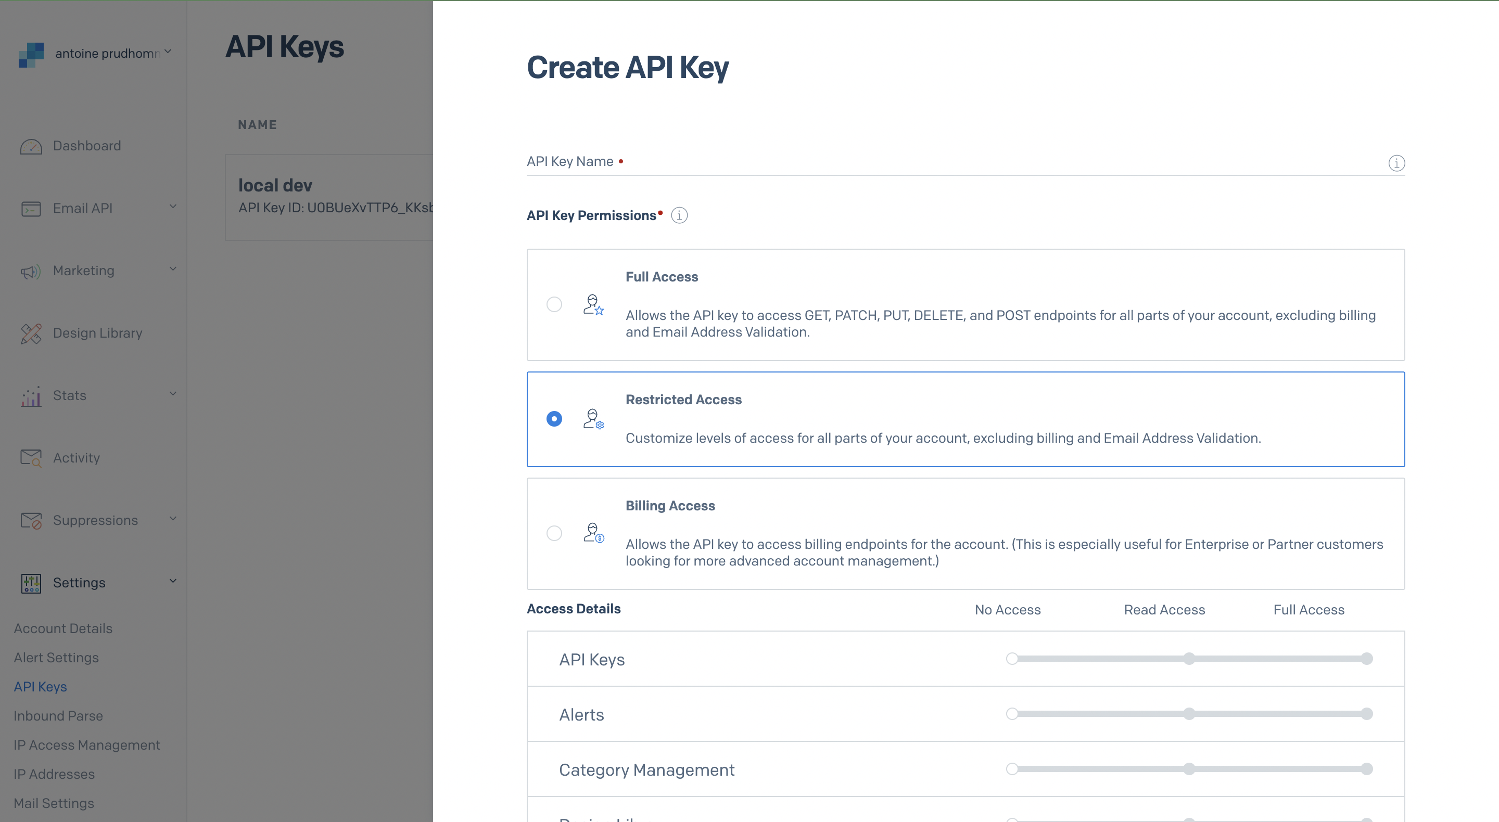This screenshot has height=822, width=1499.
Task: Click the Settings sliders icon
Action: [x=31, y=583]
